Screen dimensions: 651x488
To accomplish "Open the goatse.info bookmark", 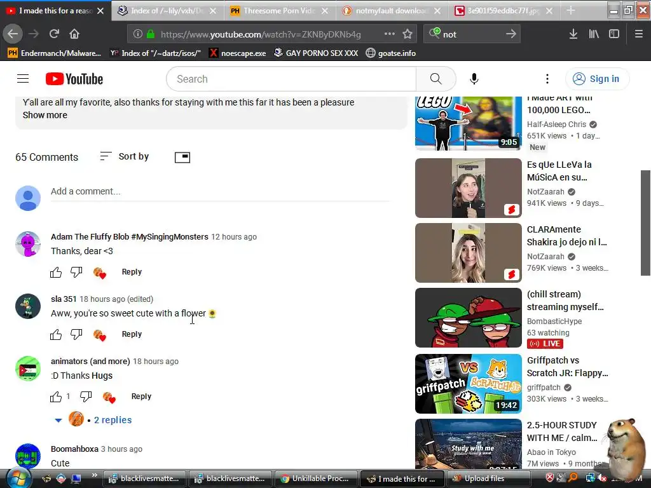I will point(391,53).
